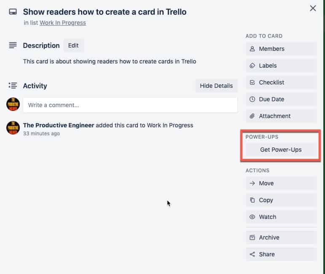Click the card title text to rename

105,12
